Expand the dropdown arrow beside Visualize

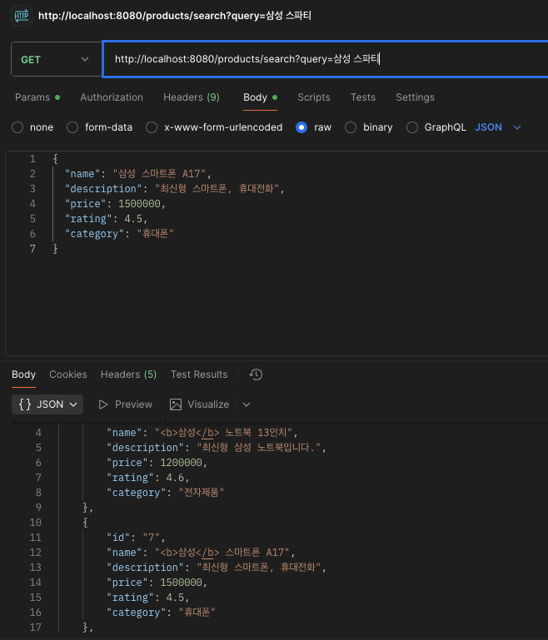pos(247,404)
